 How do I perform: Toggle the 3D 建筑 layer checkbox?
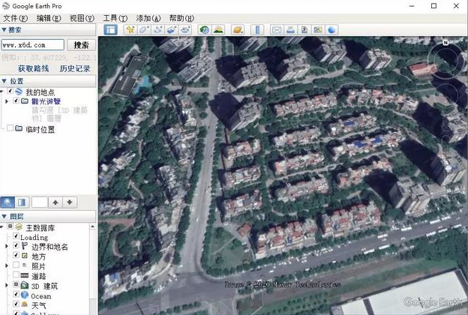click(16, 284)
